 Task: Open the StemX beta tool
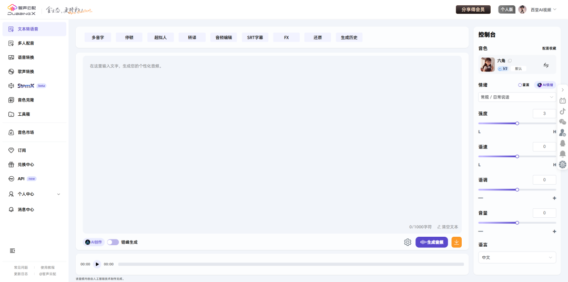[x=26, y=86]
